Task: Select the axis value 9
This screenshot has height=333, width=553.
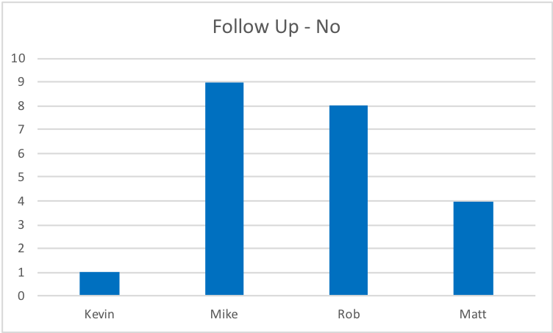Action: 23,82
